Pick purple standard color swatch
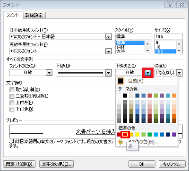Image resolution: width=189 pixels, height=171 pixels. 174,135
